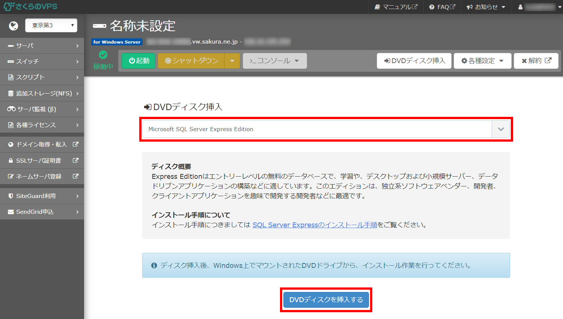The width and height of the screenshot is (563, 319).
Task: Expand chevron on 各種ライセンス row
Action: coord(77,125)
